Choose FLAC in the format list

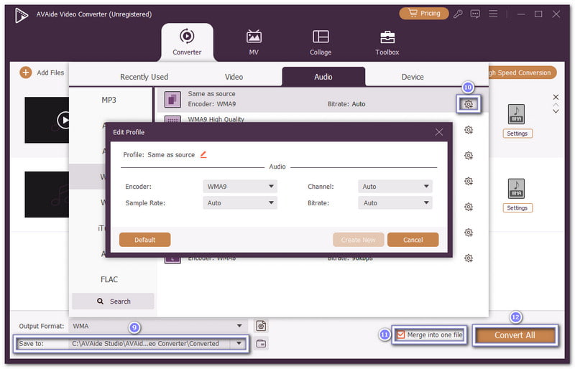[109, 279]
